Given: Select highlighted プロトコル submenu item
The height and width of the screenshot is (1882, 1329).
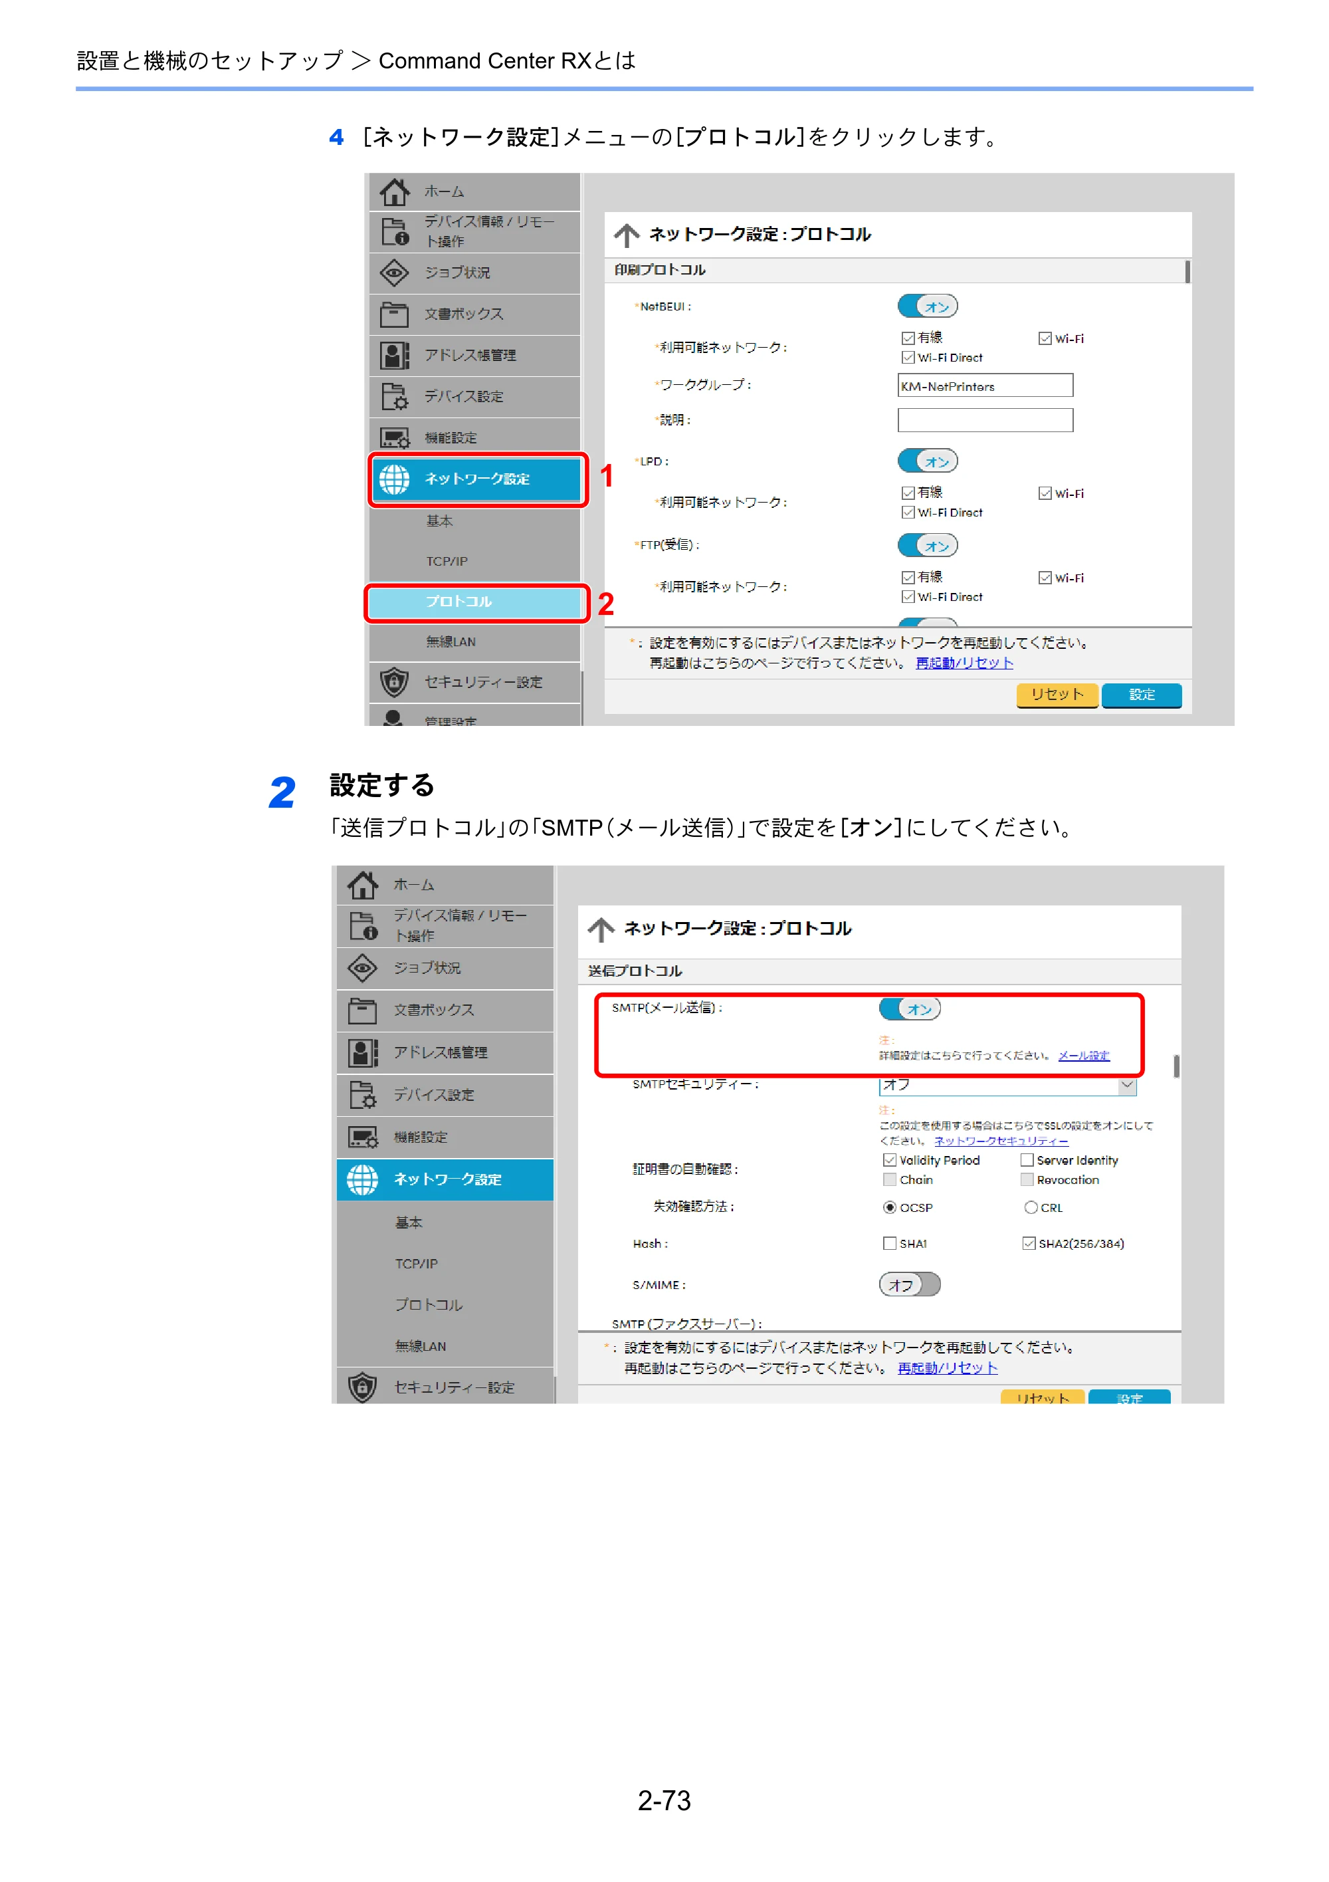Looking at the screenshot, I should pos(476,602).
